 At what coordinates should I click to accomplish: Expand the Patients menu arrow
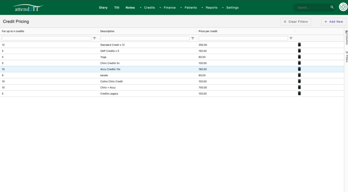[181, 7]
